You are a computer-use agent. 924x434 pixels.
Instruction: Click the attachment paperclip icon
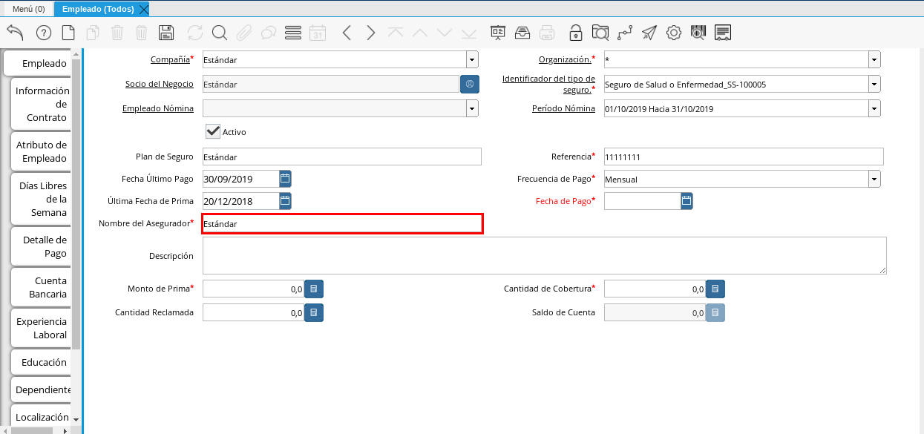(x=244, y=33)
